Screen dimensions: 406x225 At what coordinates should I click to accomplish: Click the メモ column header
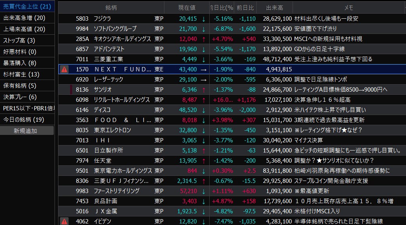[348, 7]
